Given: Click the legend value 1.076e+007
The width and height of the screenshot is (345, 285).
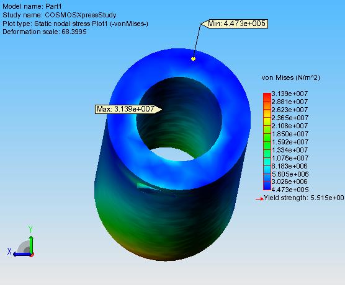Looking at the screenshot, I should 290,158.
